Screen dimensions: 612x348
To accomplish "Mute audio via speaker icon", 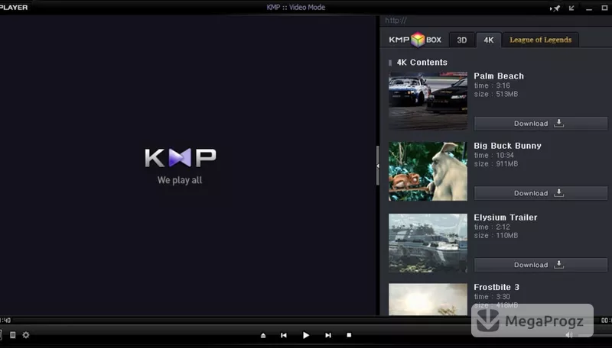I will (569, 335).
